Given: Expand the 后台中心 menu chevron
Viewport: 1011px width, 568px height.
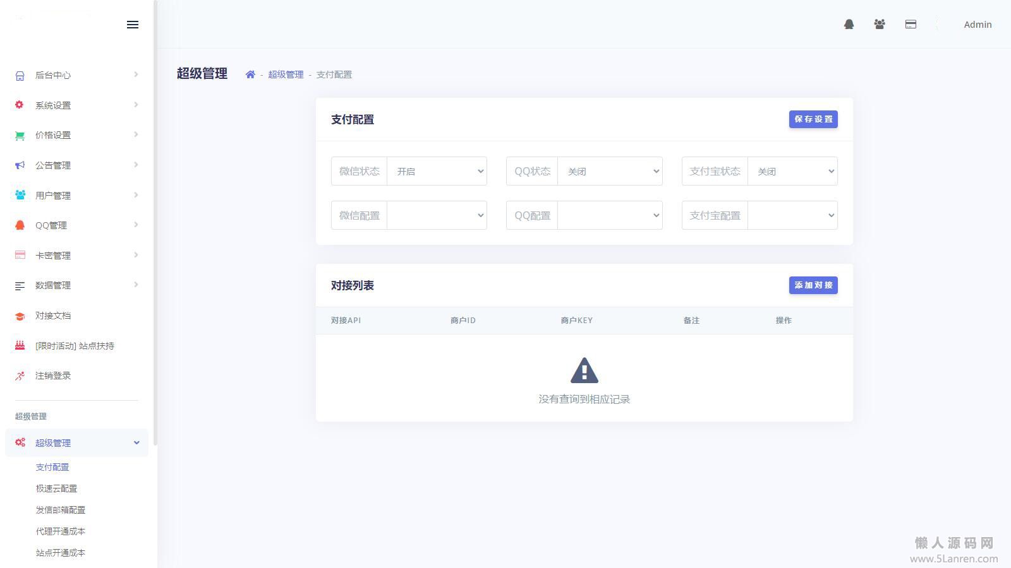Looking at the screenshot, I should click(x=136, y=74).
